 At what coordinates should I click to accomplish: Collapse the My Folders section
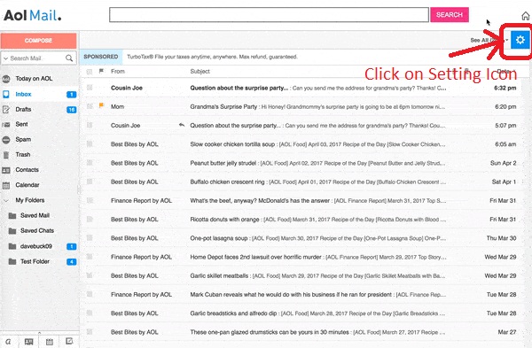coord(6,201)
